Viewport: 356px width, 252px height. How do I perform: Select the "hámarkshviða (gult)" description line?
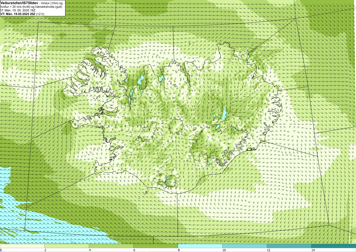(x=49, y=6)
